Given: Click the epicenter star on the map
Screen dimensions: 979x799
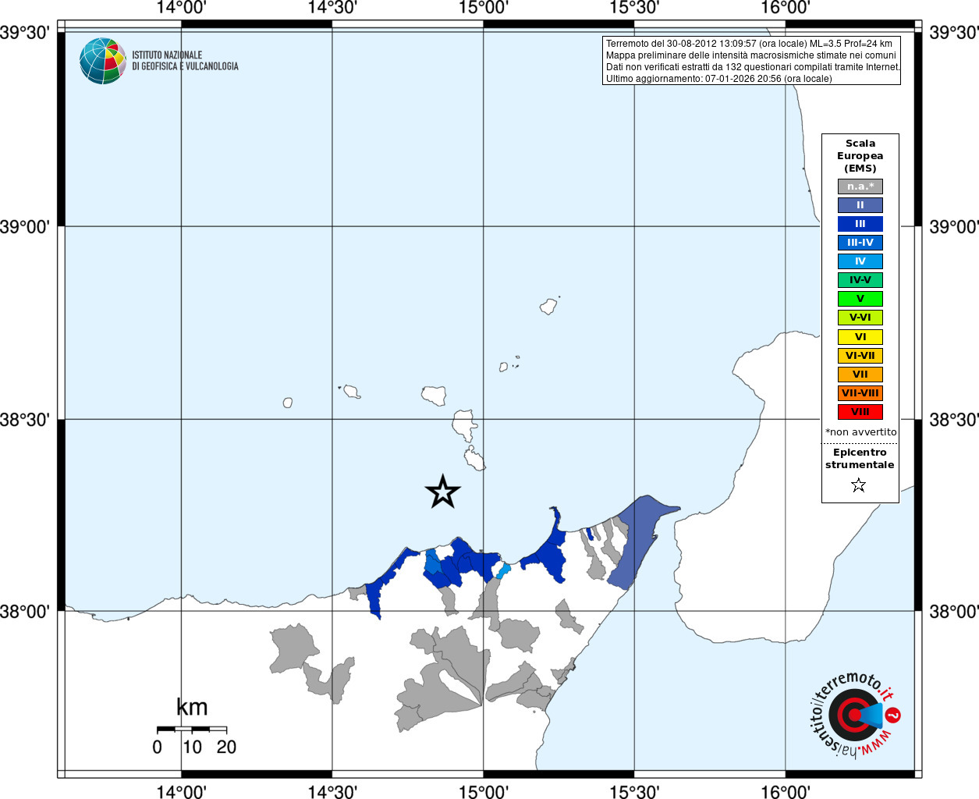Looking at the screenshot, I should pos(443,492).
